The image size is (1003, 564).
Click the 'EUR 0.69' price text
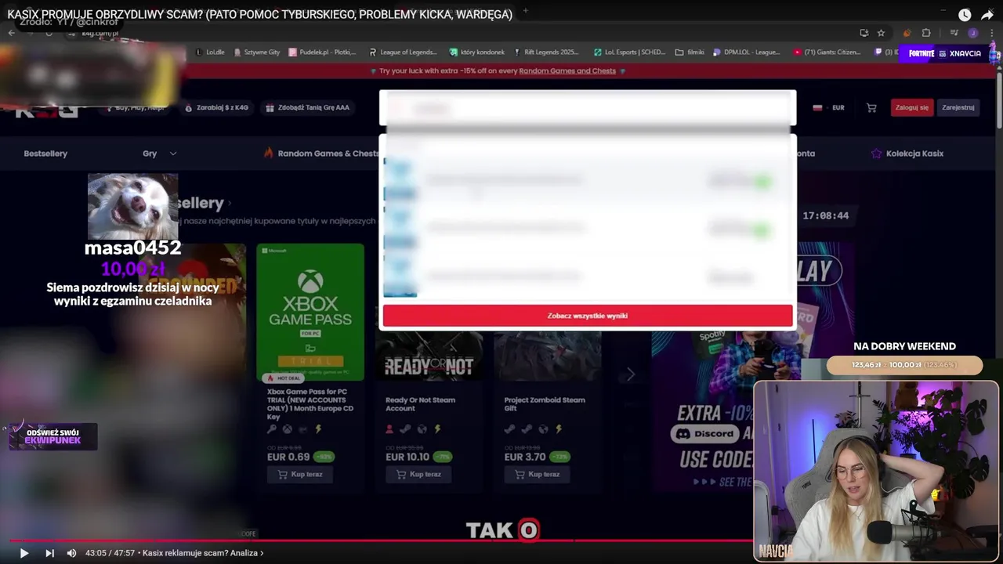[x=288, y=457]
